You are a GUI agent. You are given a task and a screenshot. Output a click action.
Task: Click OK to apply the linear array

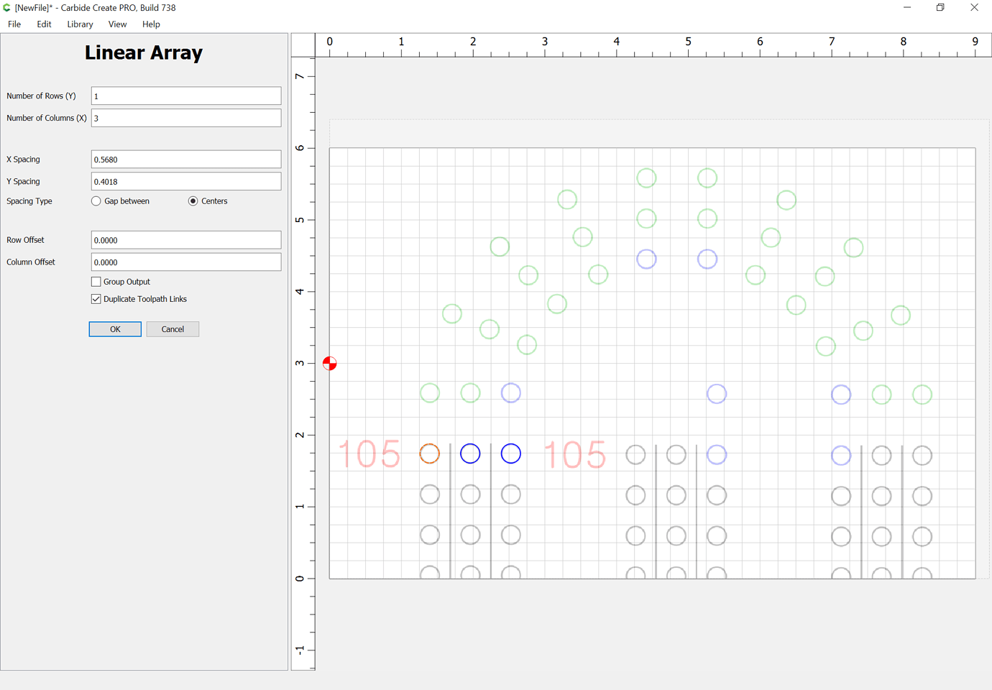115,328
